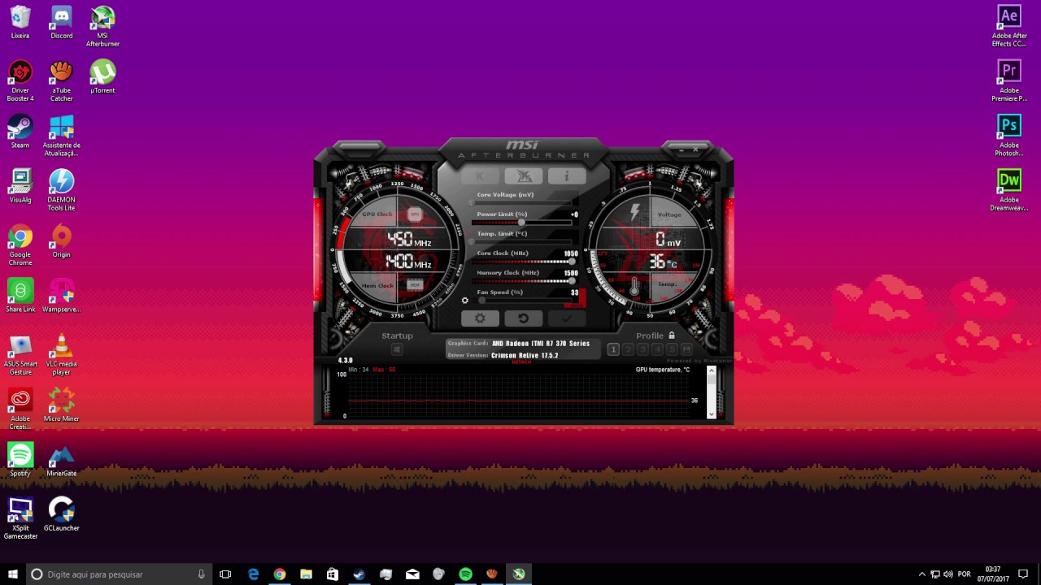Click the Memory Clock value 1500
Viewport: 1041px width, 585px height.
[x=571, y=273]
